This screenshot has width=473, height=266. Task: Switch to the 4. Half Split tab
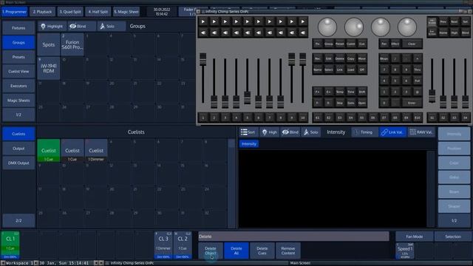pos(98,12)
